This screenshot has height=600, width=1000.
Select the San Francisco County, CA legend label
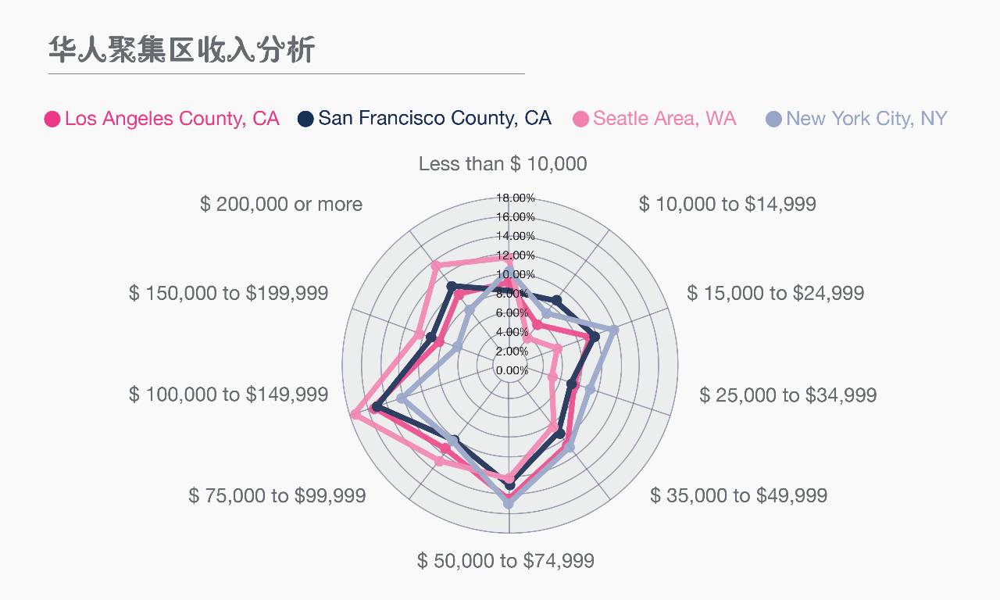[434, 118]
